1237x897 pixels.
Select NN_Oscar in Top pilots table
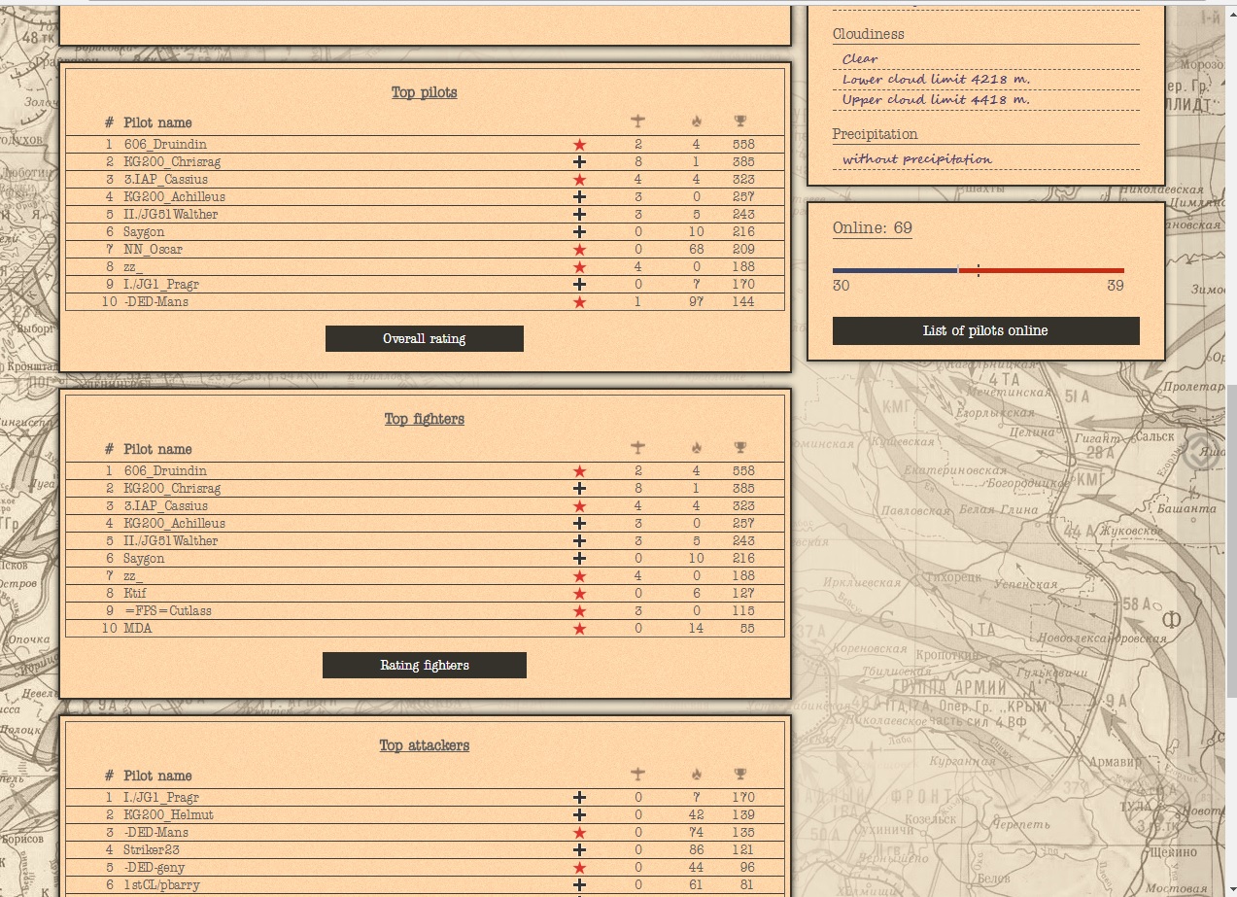153,250
